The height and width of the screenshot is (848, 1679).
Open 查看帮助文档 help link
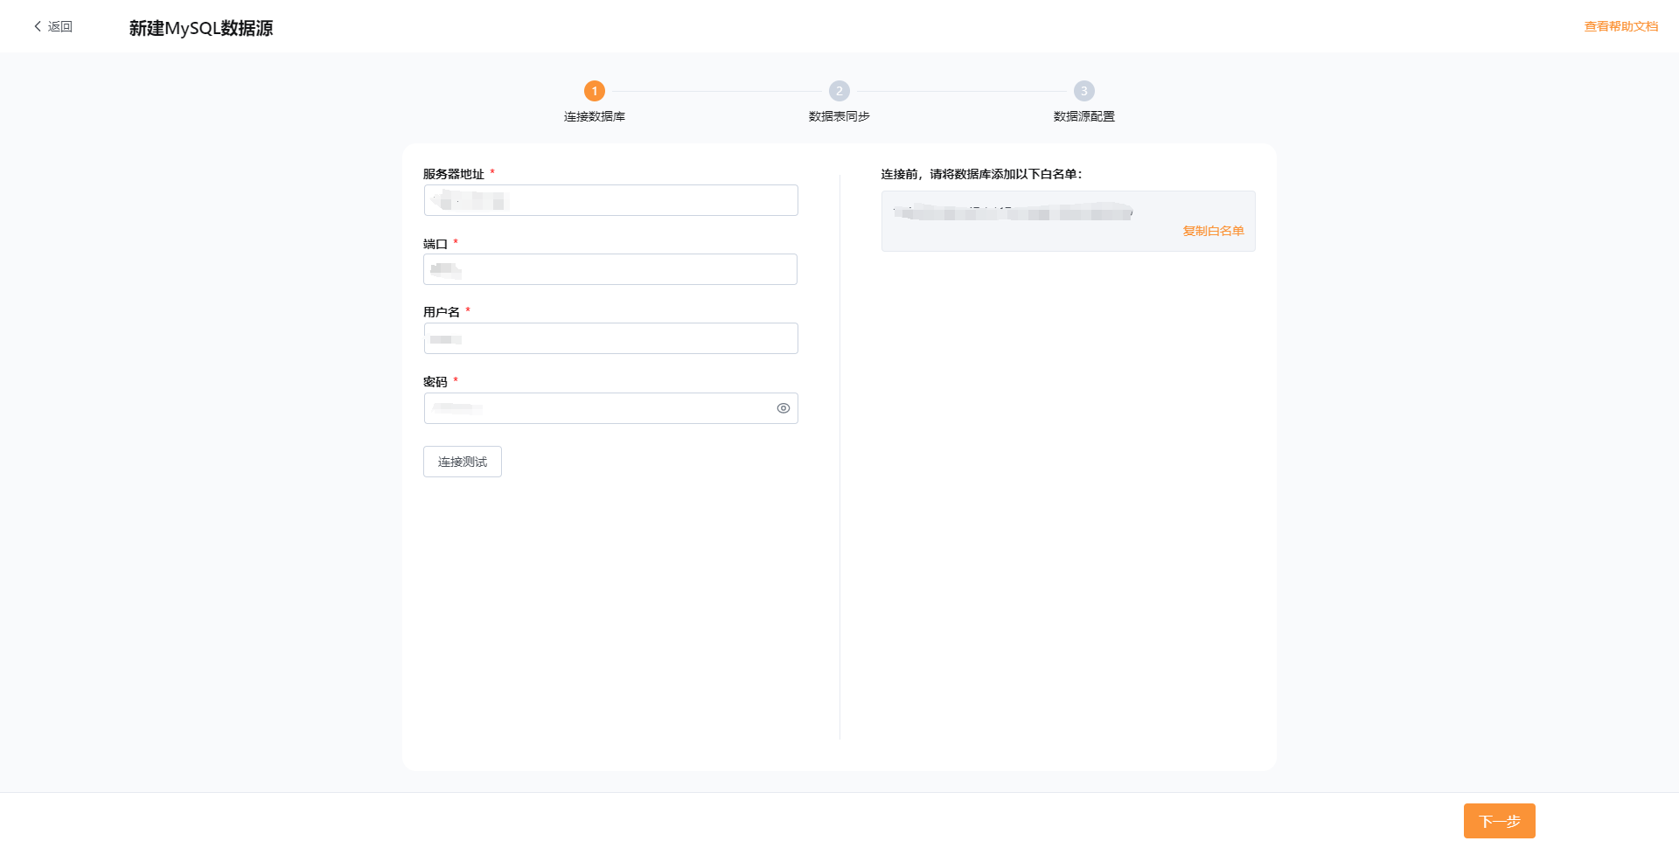point(1621,26)
